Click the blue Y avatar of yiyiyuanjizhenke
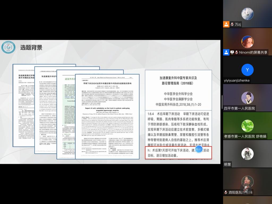This screenshot has width=272, height=204. (x=247, y=70)
